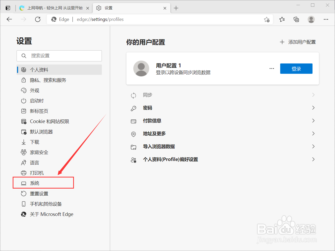Open the Collections icon in toolbar
Viewport: 335px width, 251px height.
296,19
